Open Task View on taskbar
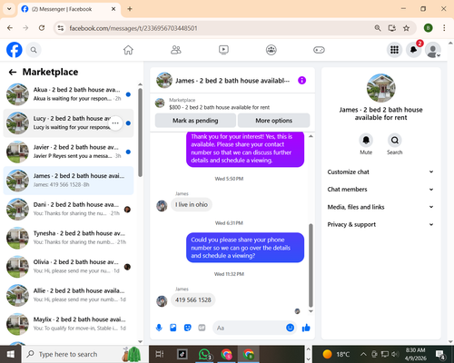The height and width of the screenshot is (363, 454). [160, 354]
